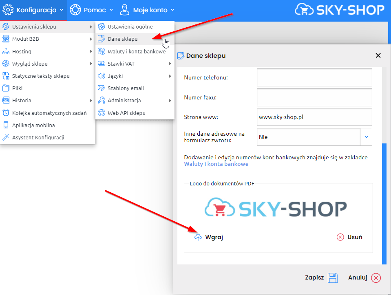This screenshot has width=391, height=295.
Task: Click the cloud upload icon beside Wgraj
Action: pyautogui.click(x=198, y=237)
